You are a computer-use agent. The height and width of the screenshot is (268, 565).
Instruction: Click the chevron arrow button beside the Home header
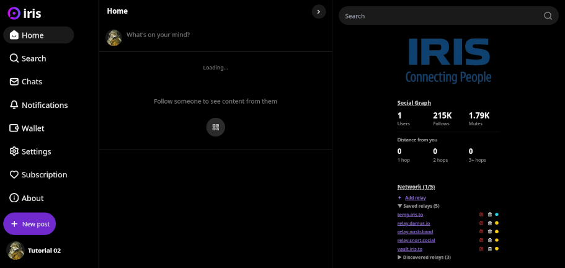(x=318, y=11)
